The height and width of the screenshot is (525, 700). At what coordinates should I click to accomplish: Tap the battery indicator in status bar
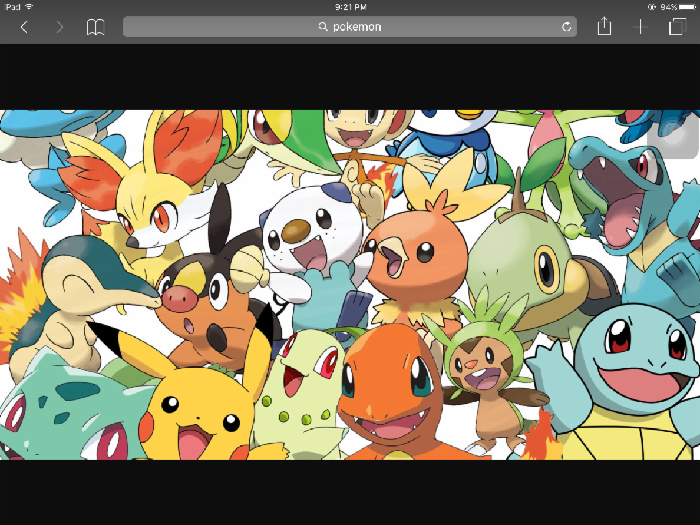coord(688,6)
